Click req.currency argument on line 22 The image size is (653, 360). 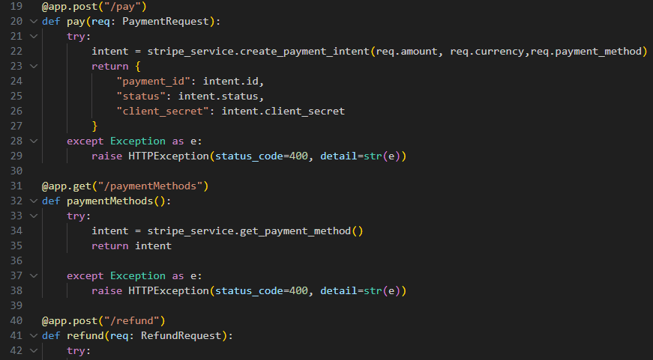[487, 51]
